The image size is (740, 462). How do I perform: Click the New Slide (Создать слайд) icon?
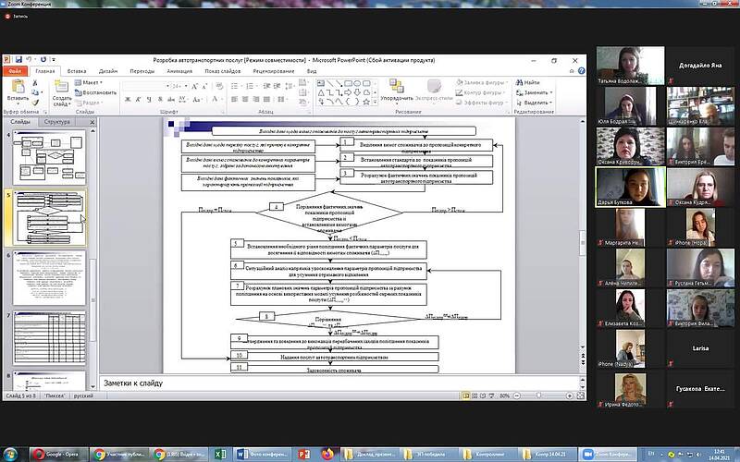[61, 87]
